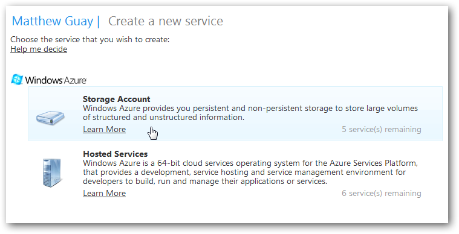Screen dimensions: 459x234
Task: Choose the Hosted Services heading
Action: pyautogui.click(x=116, y=154)
